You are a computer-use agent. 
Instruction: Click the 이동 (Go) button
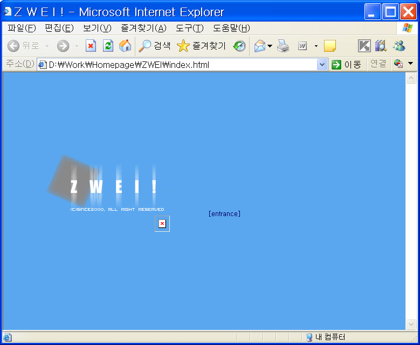tap(346, 65)
